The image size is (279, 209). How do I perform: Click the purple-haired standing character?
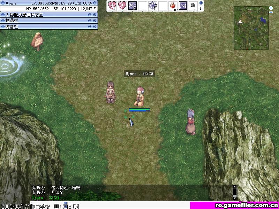190,122
